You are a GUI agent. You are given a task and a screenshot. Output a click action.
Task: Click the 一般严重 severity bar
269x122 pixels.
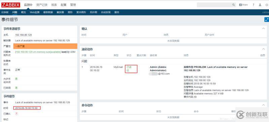pyautogui.click(x=45, y=46)
